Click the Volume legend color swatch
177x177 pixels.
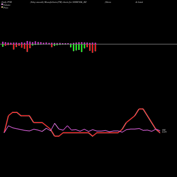pyautogui.click(x=2, y=4)
